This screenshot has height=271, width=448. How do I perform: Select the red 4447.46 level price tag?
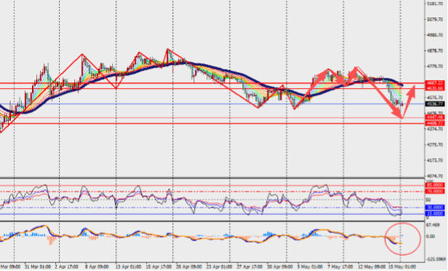click(x=435, y=117)
